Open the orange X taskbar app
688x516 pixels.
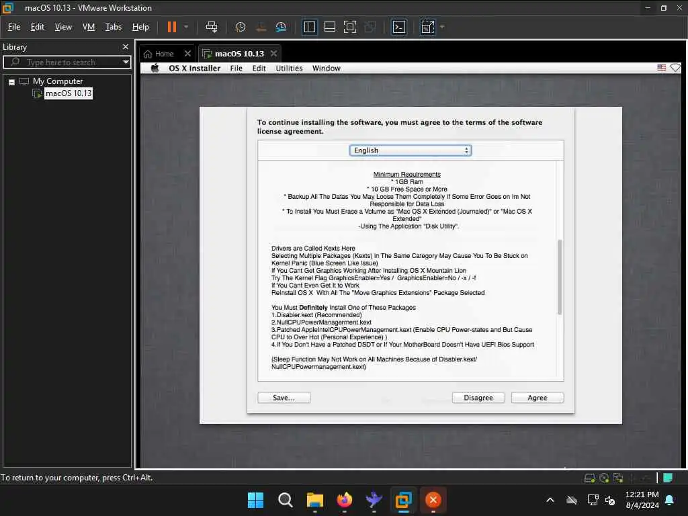[x=433, y=500]
